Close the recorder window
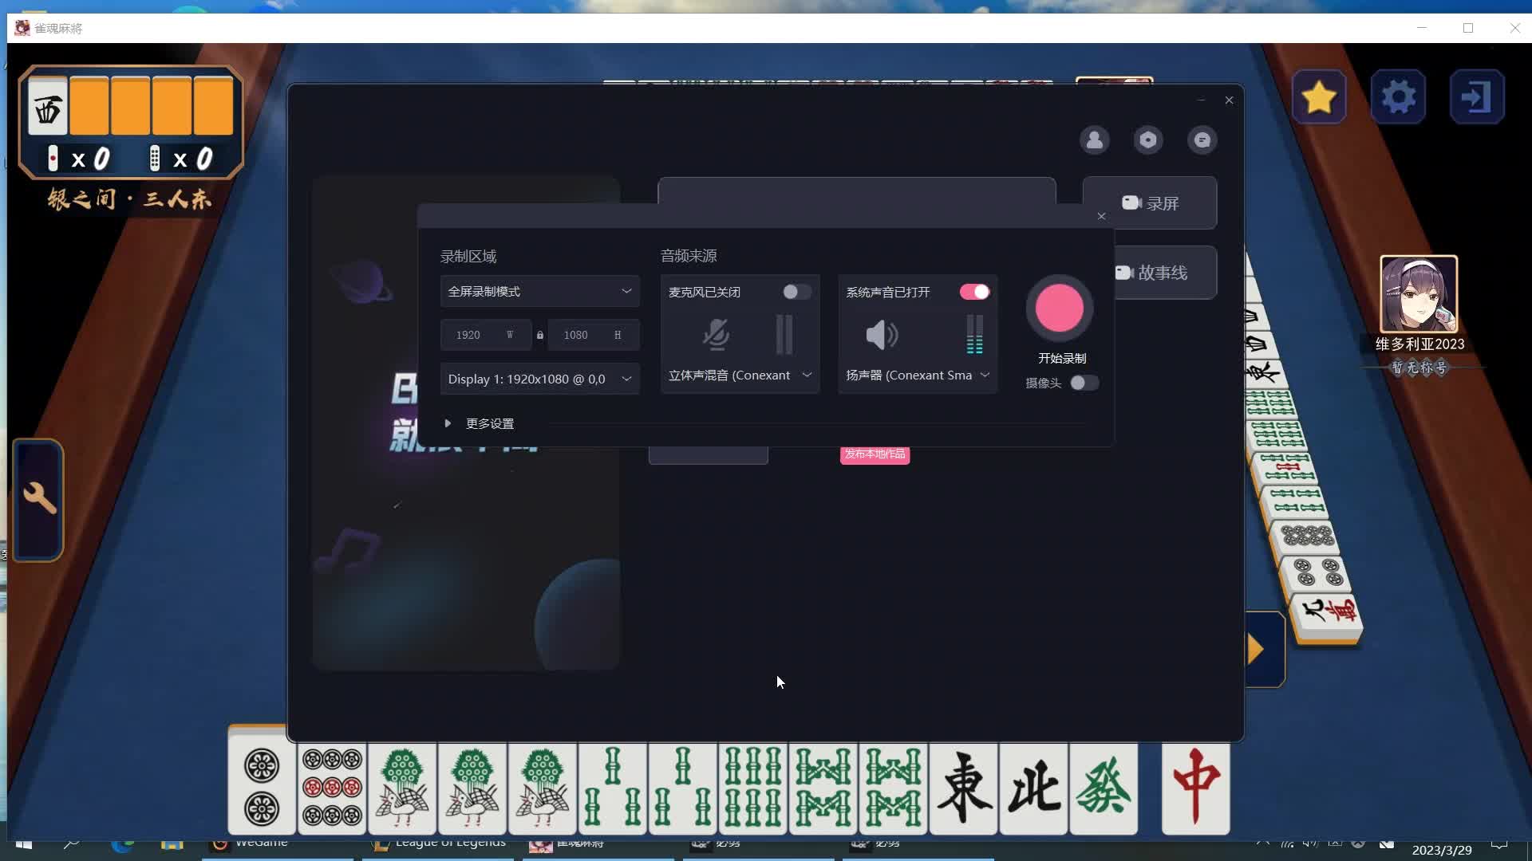The width and height of the screenshot is (1532, 861). click(1229, 100)
